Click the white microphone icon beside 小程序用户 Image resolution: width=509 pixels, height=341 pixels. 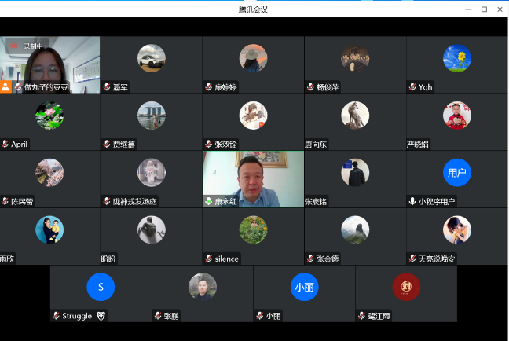(412, 202)
